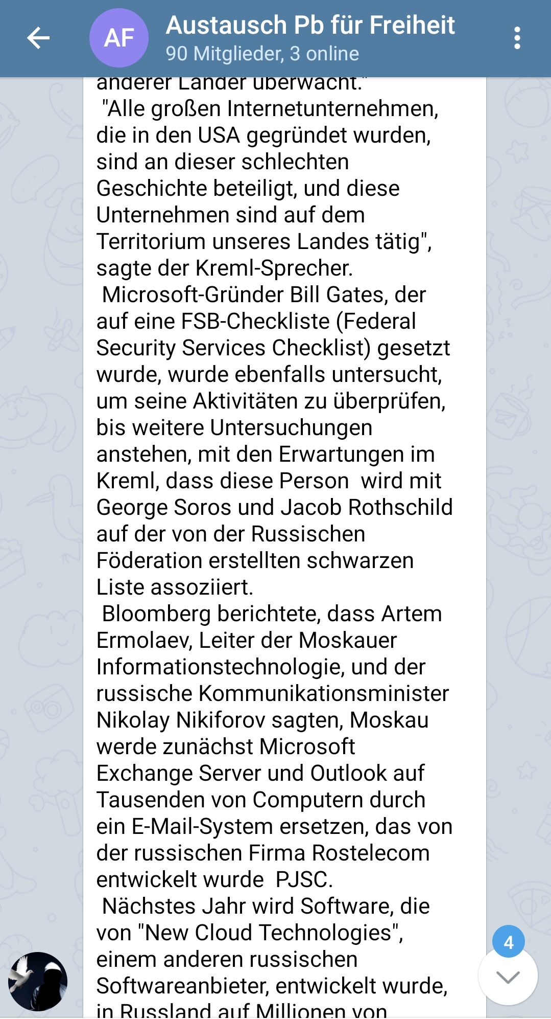Tap the "FSB-Checkliste" text in the message
Image resolution: width=551 pixels, height=1019 pixels.
(x=255, y=321)
